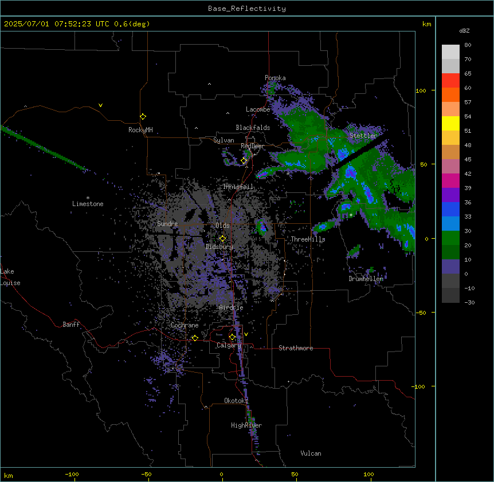Click the Banff town label

[71, 325]
